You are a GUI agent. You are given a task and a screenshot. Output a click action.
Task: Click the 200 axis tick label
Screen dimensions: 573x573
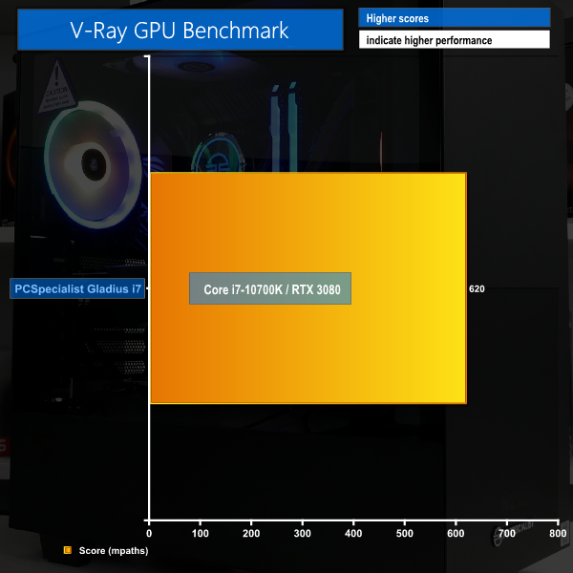click(251, 533)
